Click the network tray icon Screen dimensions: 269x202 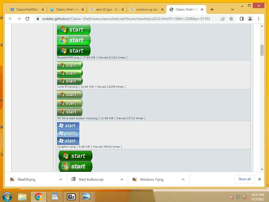(x=238, y=197)
